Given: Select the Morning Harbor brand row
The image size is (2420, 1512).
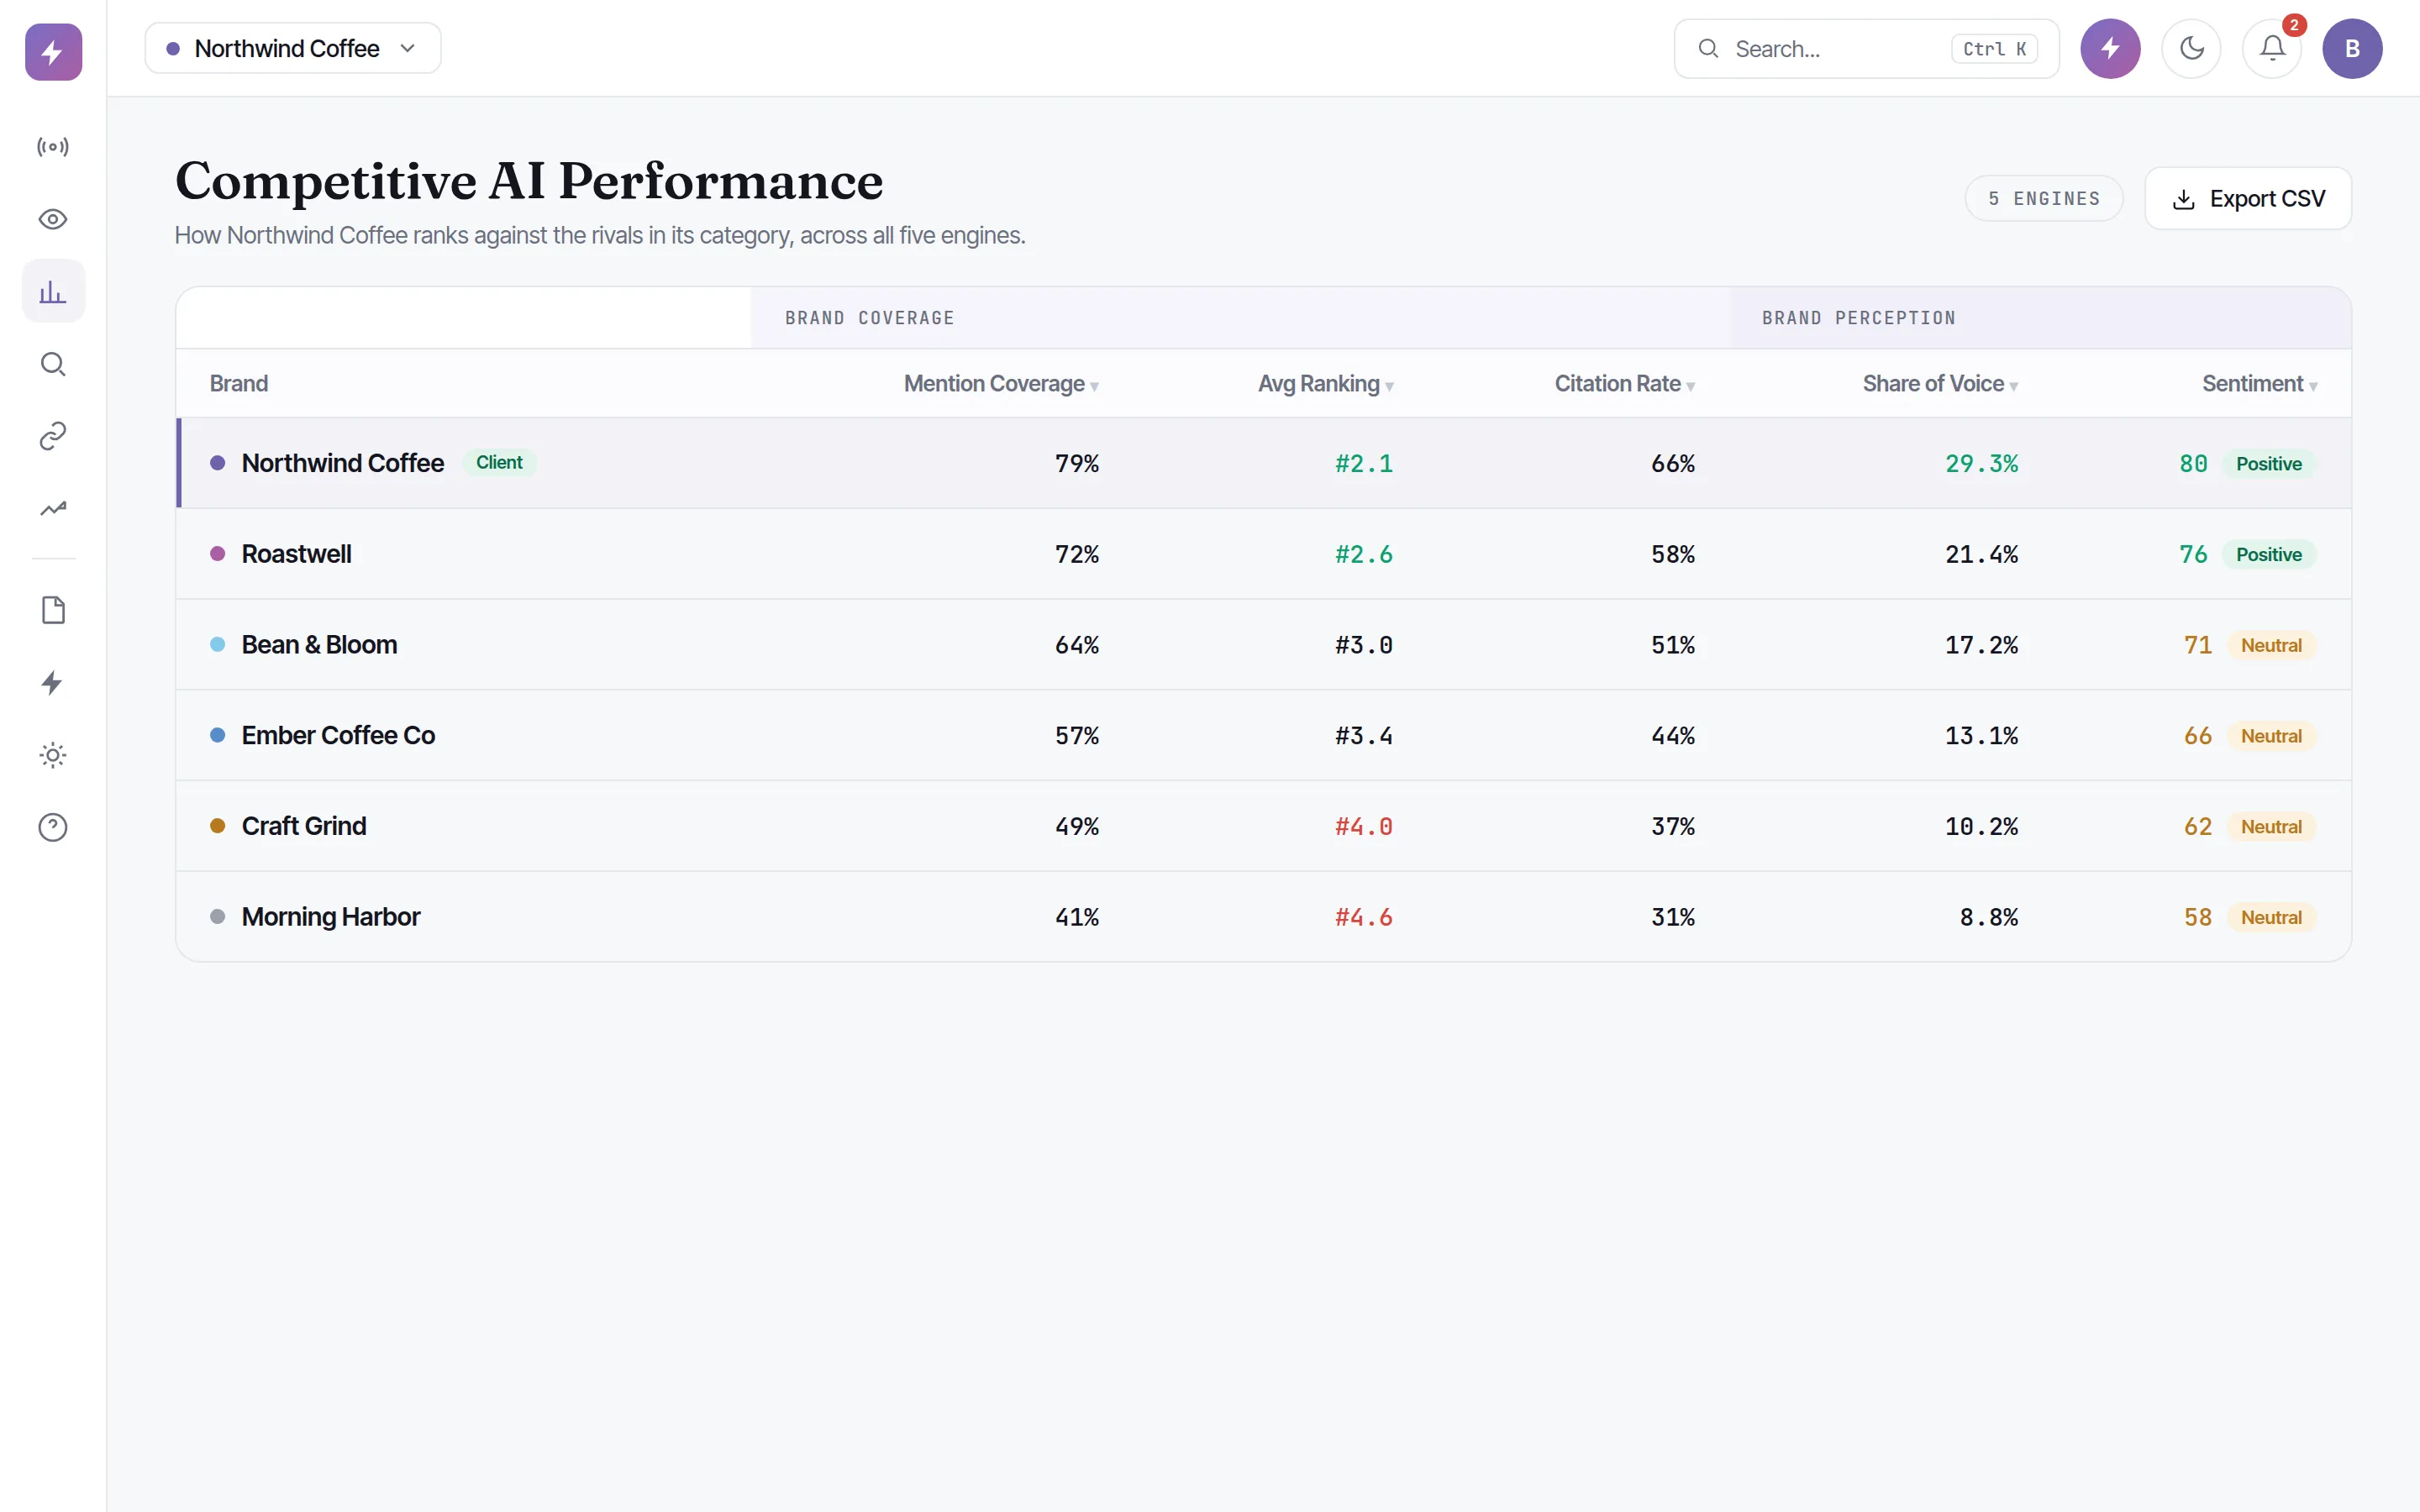Looking at the screenshot, I should coord(1264,917).
